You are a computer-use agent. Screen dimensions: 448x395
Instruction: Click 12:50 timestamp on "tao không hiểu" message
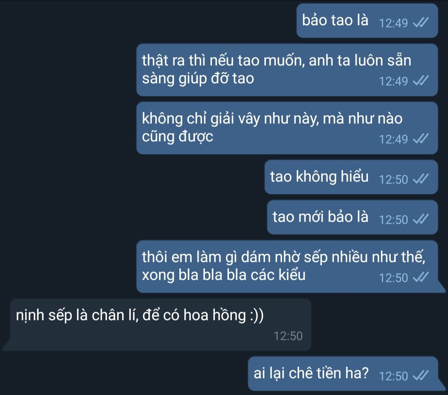pos(393,180)
